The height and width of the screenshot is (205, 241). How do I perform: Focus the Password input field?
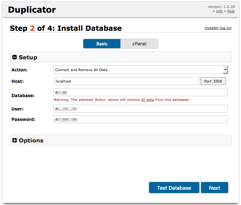click(x=141, y=119)
